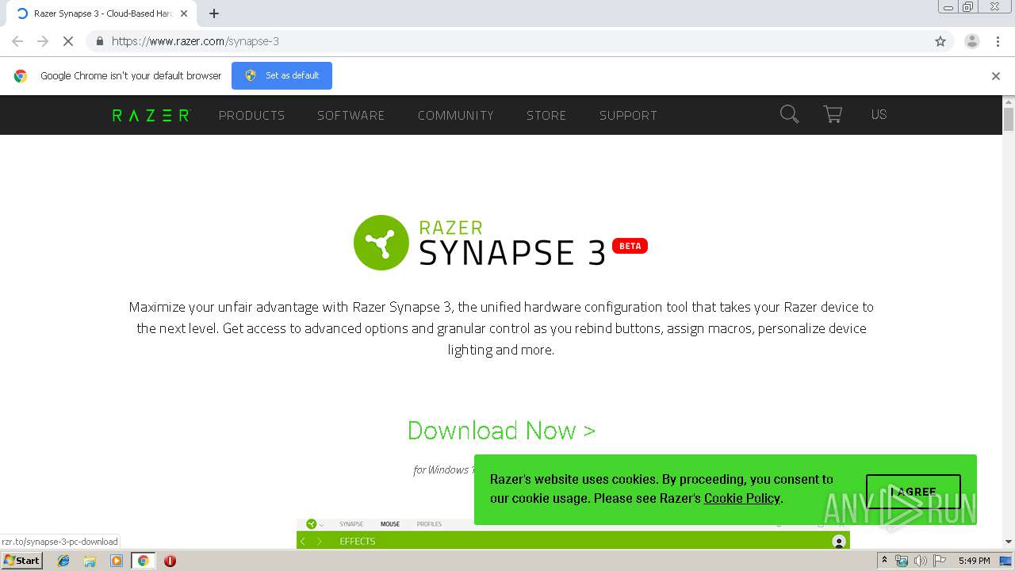Click I AGREE on the cookie banner
Viewport: 1015px width, 571px height.
tap(913, 492)
